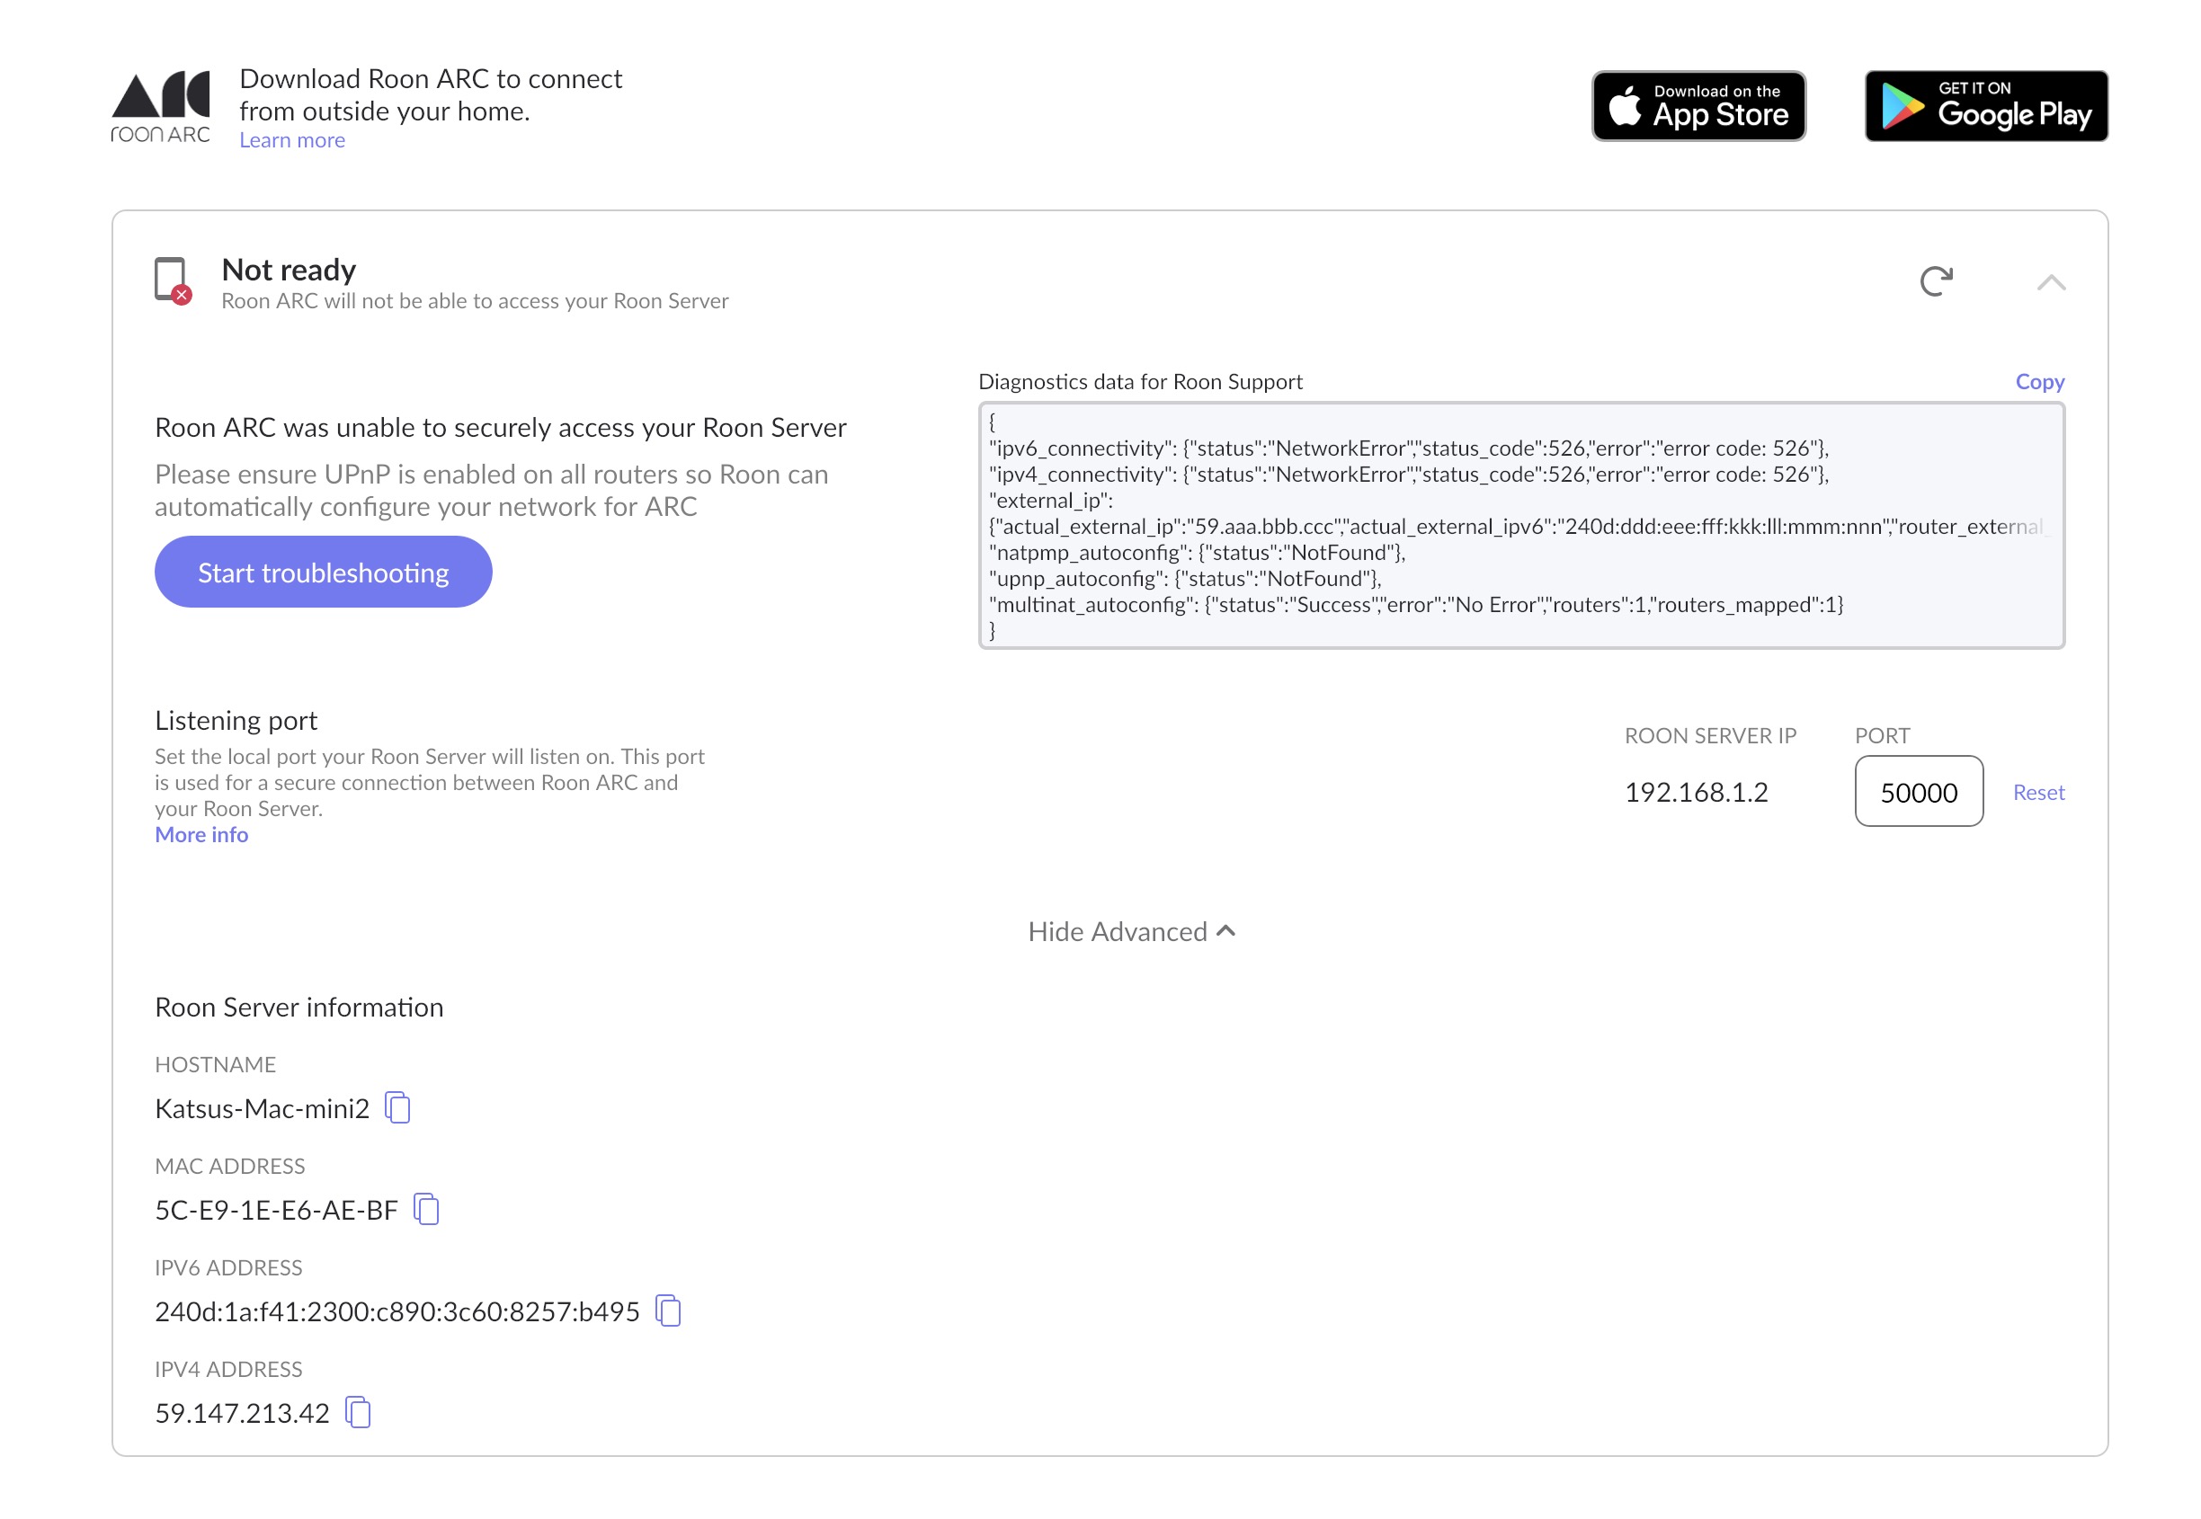
Task: Collapse the Hide Advanced section
Action: 1131,932
